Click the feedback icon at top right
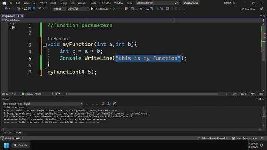The image size is (267, 150). click(x=262, y=9)
